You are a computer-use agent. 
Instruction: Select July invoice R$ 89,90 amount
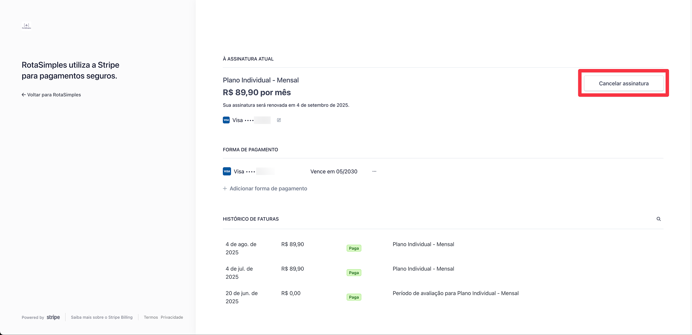tap(292, 269)
